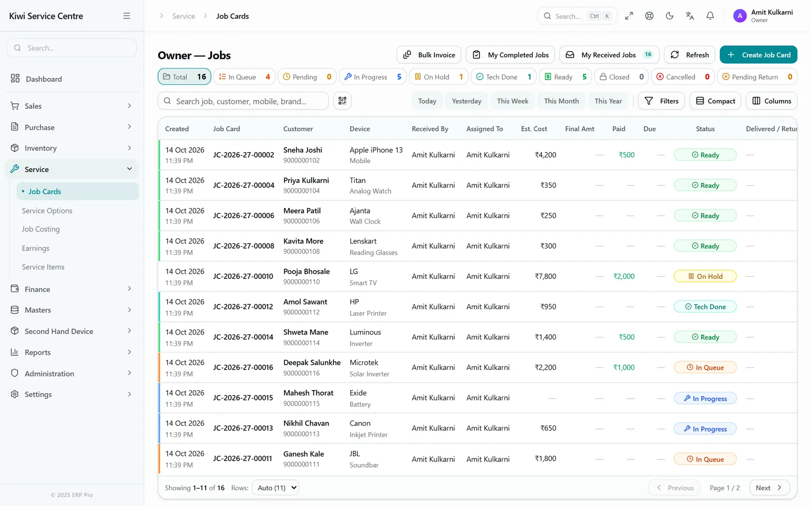Open the Rows per page dropdown

[x=275, y=488]
